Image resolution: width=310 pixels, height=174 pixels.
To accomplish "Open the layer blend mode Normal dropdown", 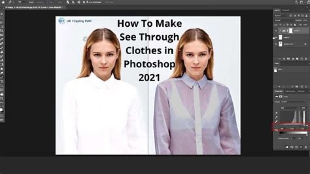I will (284, 20).
